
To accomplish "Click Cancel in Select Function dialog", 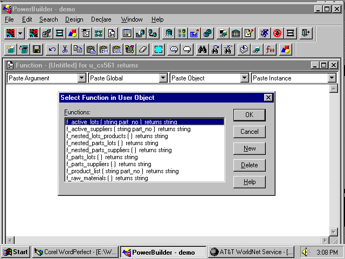I will click(x=249, y=132).
